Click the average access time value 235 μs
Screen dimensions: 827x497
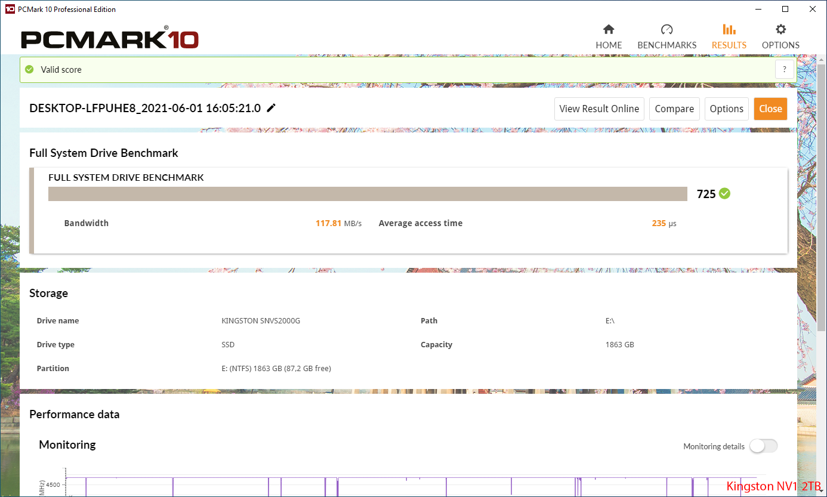click(x=664, y=223)
